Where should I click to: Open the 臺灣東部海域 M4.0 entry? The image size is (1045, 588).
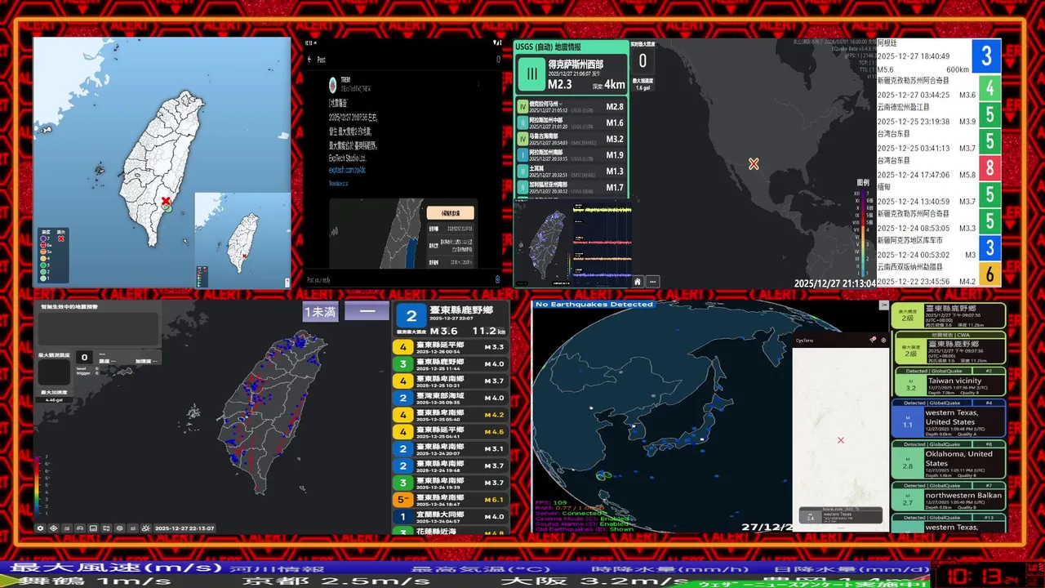tap(451, 398)
